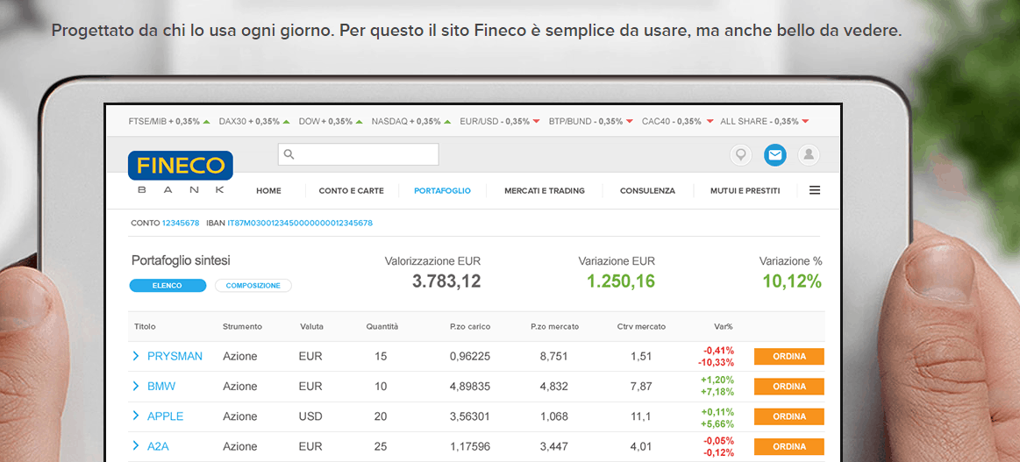This screenshot has width=1020, height=462.
Task: Open the PRYSMAN stock link
Action: 175,356
